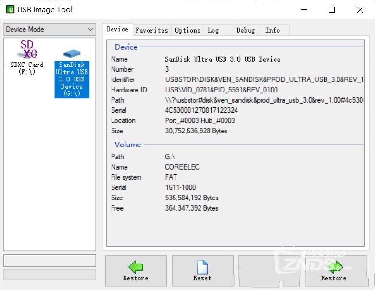The width and height of the screenshot is (375, 290).
Task: Select the SanDisk Ultra USB 3.0 device
Action: tap(72, 74)
